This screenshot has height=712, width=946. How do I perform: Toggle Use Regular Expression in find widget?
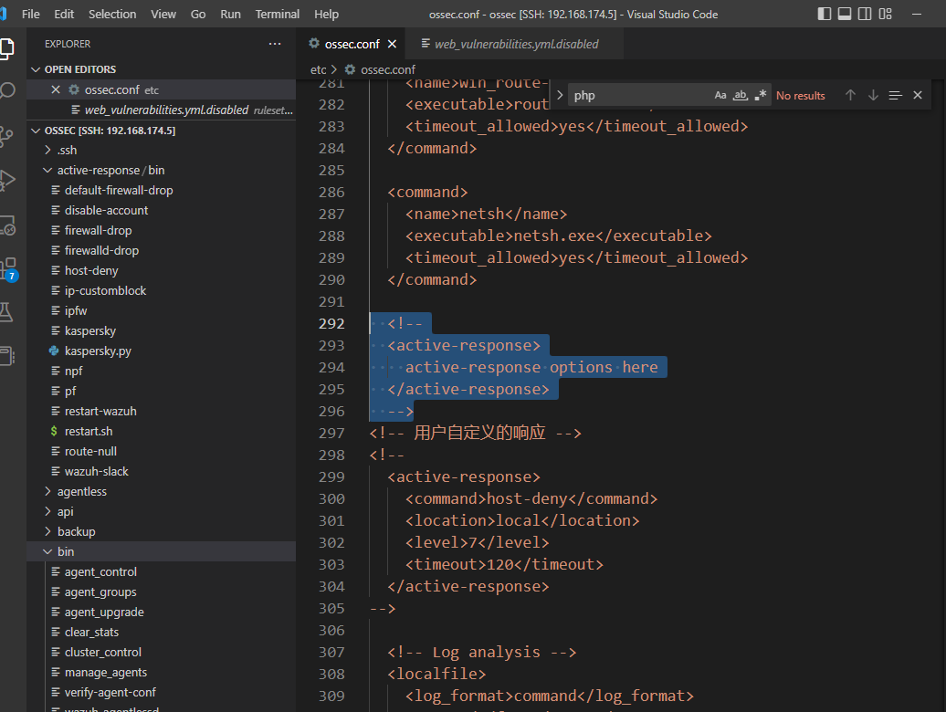click(x=760, y=95)
